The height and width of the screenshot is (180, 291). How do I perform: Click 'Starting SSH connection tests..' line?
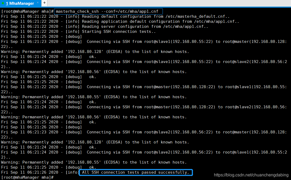pos(78,31)
